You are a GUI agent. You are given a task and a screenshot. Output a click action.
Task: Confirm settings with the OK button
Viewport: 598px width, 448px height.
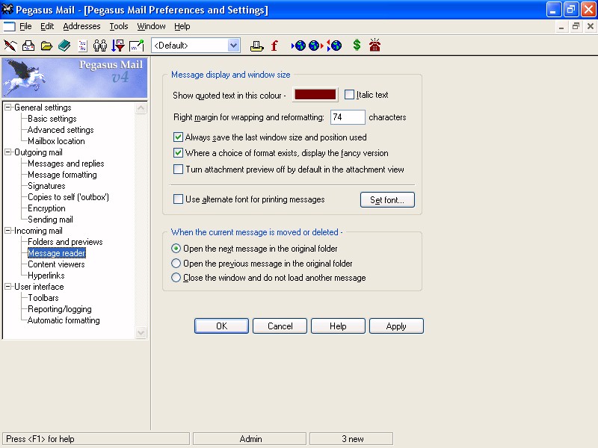(221, 326)
